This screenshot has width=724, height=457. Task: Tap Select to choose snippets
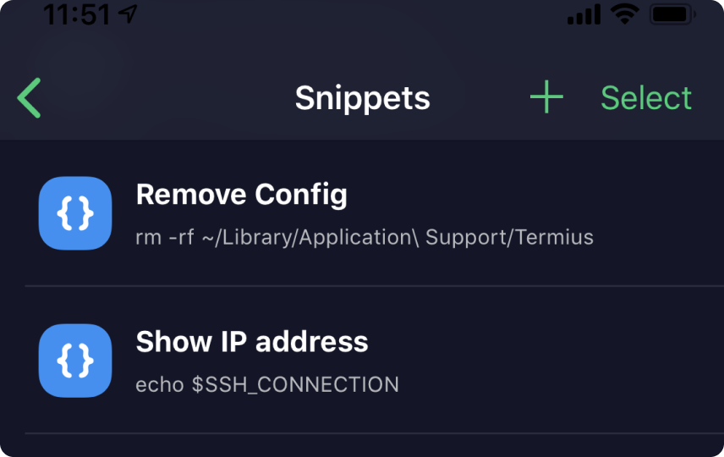click(646, 98)
